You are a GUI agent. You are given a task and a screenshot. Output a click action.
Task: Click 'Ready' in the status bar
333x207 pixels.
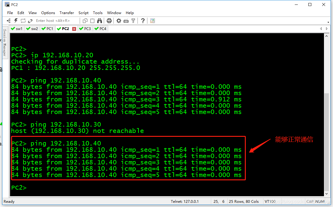(9, 202)
